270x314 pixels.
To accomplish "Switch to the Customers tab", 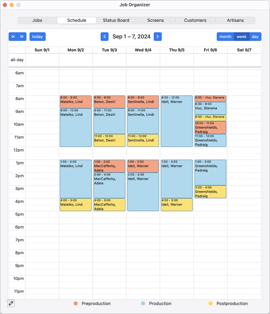I will [195, 20].
